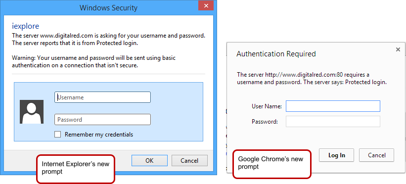The height and width of the screenshot is (184, 406).
Task: Close the Authentication Required dialog
Action: 398,49
